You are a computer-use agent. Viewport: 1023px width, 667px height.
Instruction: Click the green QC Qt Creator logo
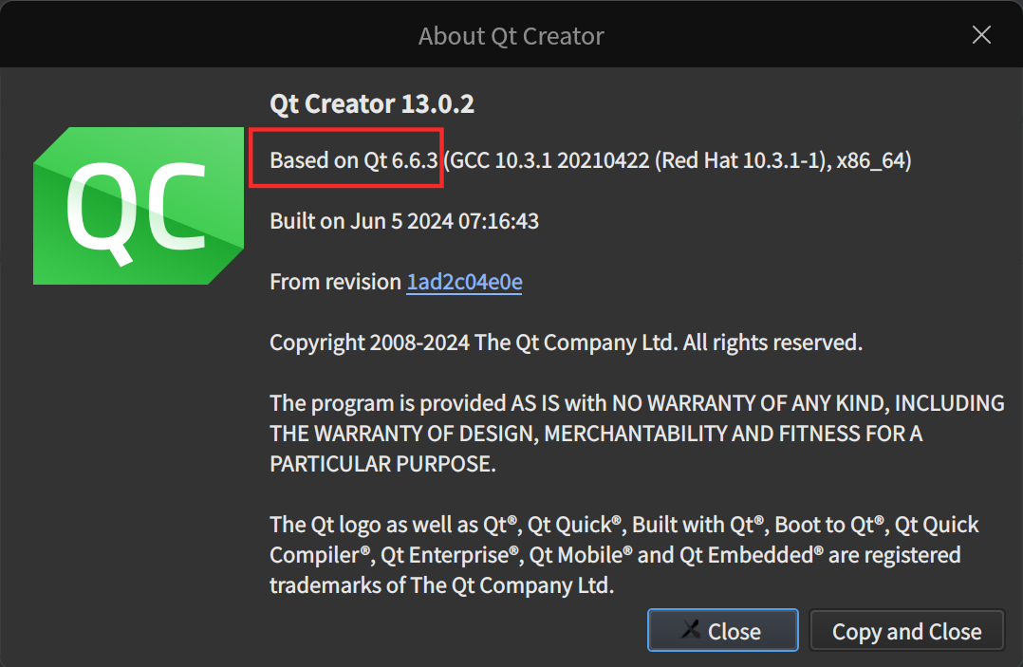click(x=139, y=205)
